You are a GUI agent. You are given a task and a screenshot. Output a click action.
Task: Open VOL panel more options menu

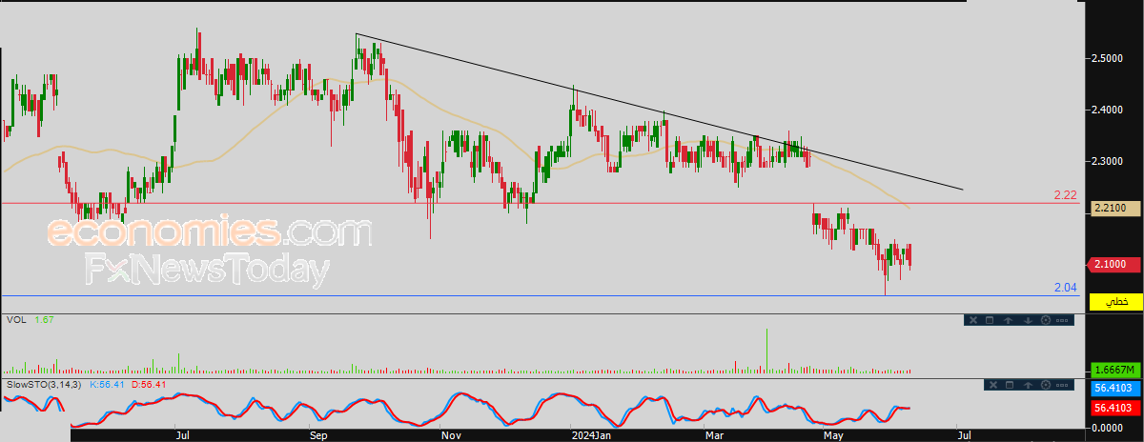(1062, 320)
